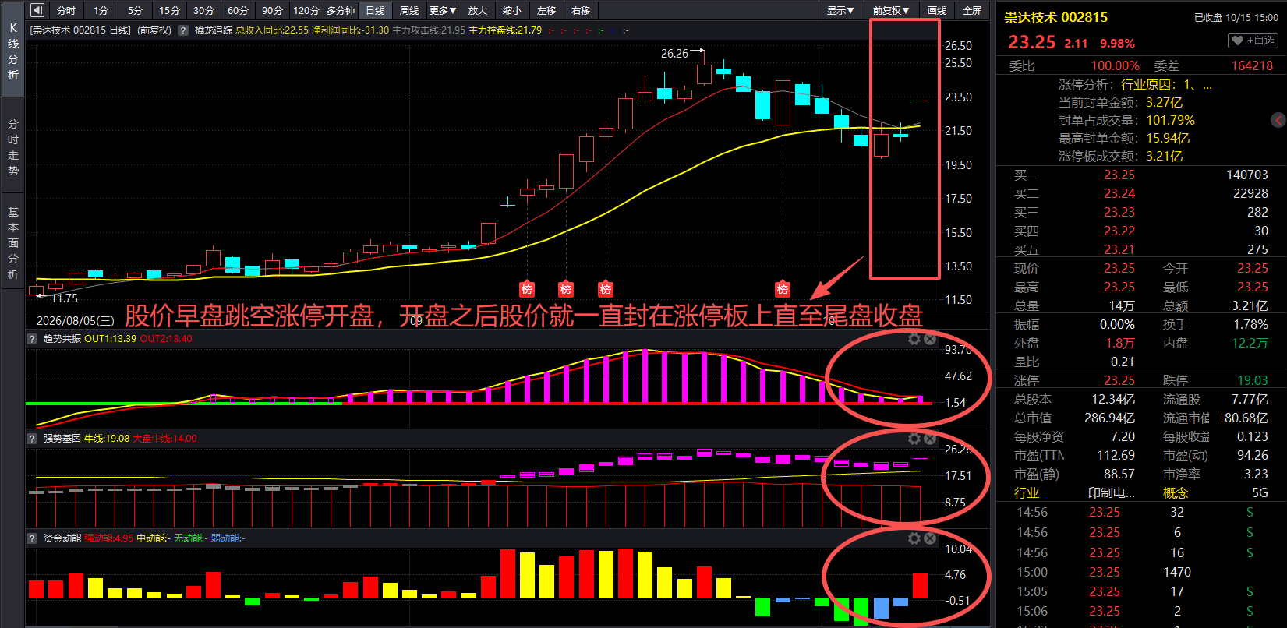Select the 60分 period tab
1287x628 pixels.
coord(238,11)
